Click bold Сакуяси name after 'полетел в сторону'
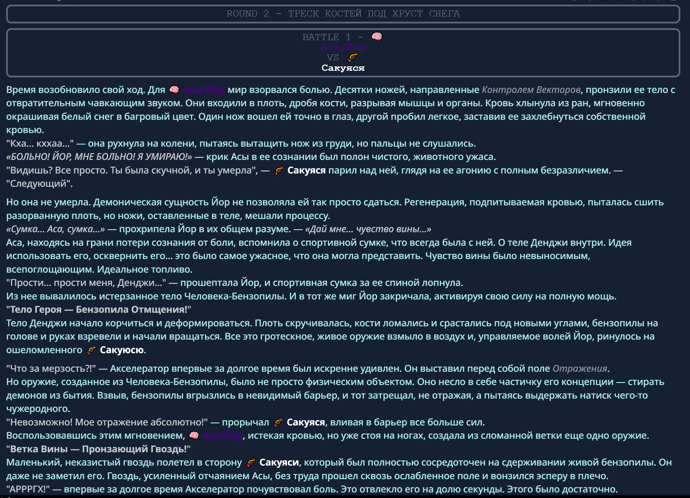The image size is (690, 498). pyautogui.click(x=279, y=462)
